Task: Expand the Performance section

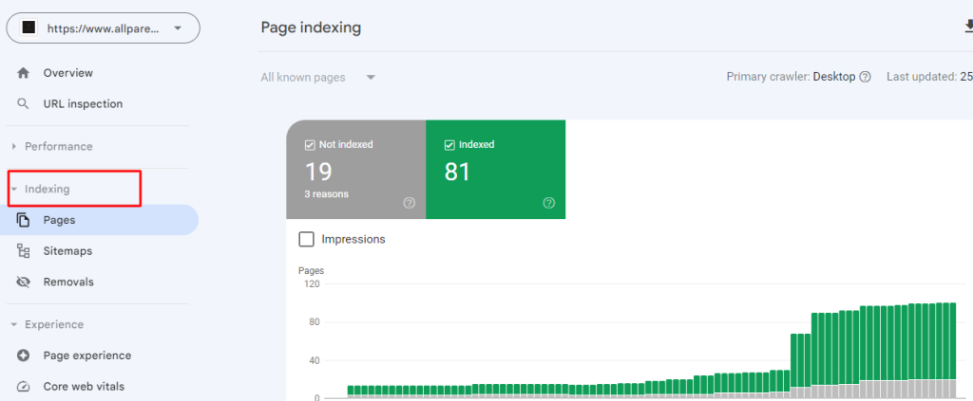Action: tap(58, 147)
